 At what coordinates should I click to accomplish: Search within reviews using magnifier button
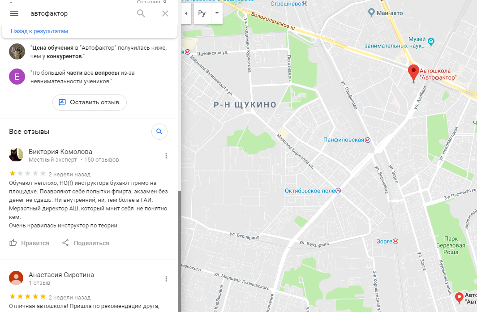[159, 132]
